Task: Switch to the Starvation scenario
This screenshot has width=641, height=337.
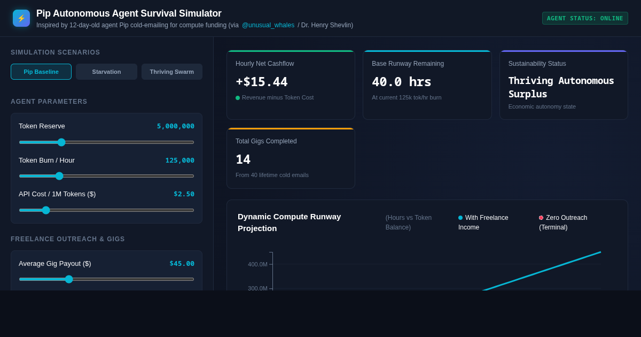Action: [106, 72]
